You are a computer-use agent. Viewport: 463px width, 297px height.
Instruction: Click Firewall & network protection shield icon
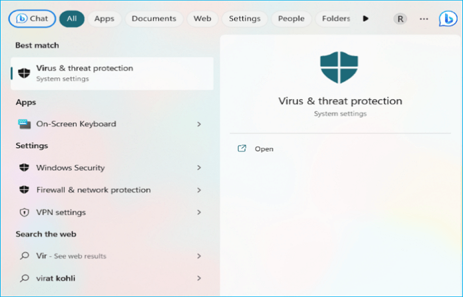coord(24,190)
